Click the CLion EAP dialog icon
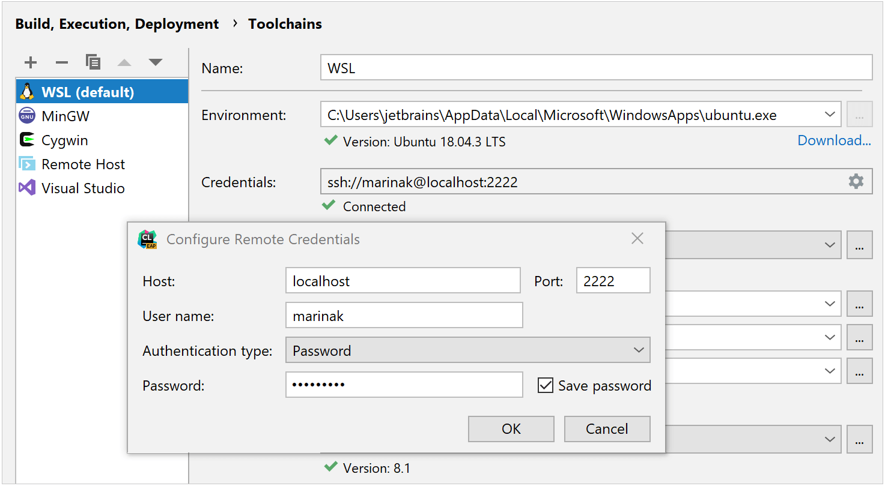The image size is (885, 486). (x=147, y=239)
